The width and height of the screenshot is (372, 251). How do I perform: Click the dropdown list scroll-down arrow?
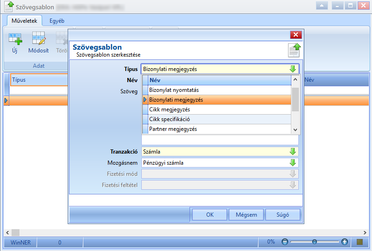tap(295, 130)
